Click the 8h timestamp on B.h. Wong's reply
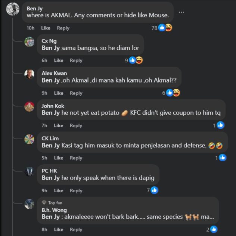The height and width of the screenshot is (236, 236). tap(44, 230)
